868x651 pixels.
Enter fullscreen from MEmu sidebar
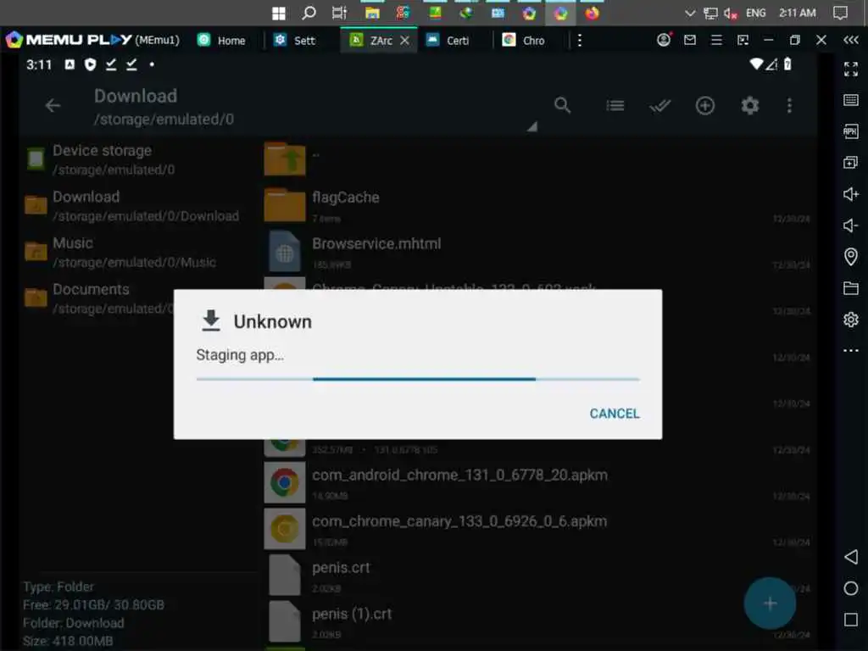pos(851,70)
